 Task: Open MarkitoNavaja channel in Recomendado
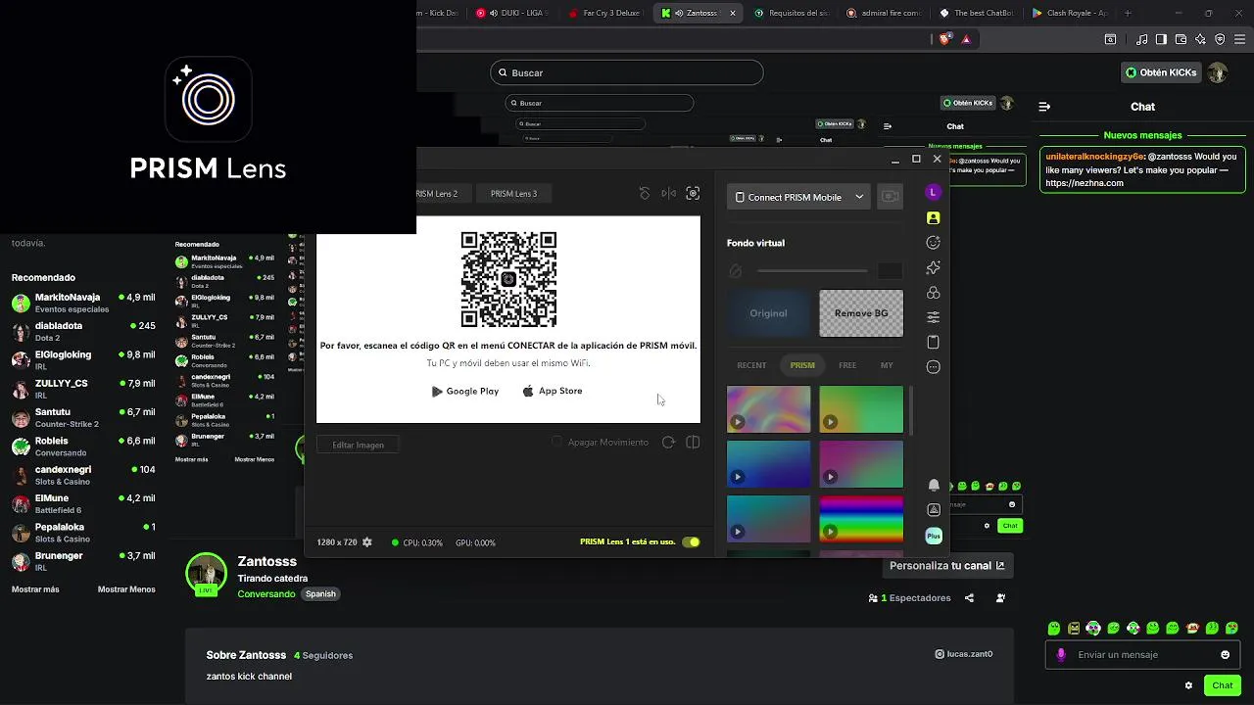coord(83,303)
